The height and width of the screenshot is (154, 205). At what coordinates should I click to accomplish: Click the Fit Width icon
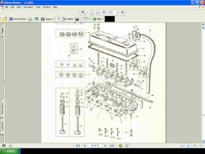coord(98,12)
